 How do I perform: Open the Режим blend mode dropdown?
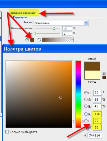(61, 23)
